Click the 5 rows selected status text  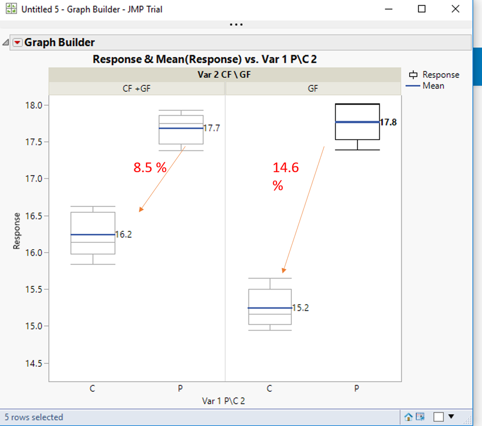tap(34, 417)
